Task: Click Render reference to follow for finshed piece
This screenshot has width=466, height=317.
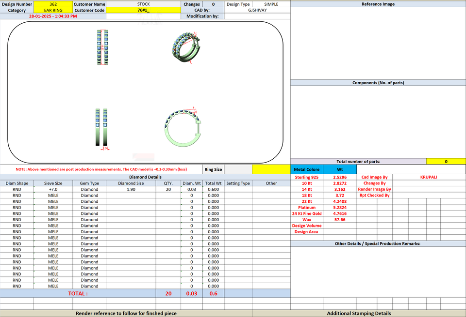Action: pos(126,314)
